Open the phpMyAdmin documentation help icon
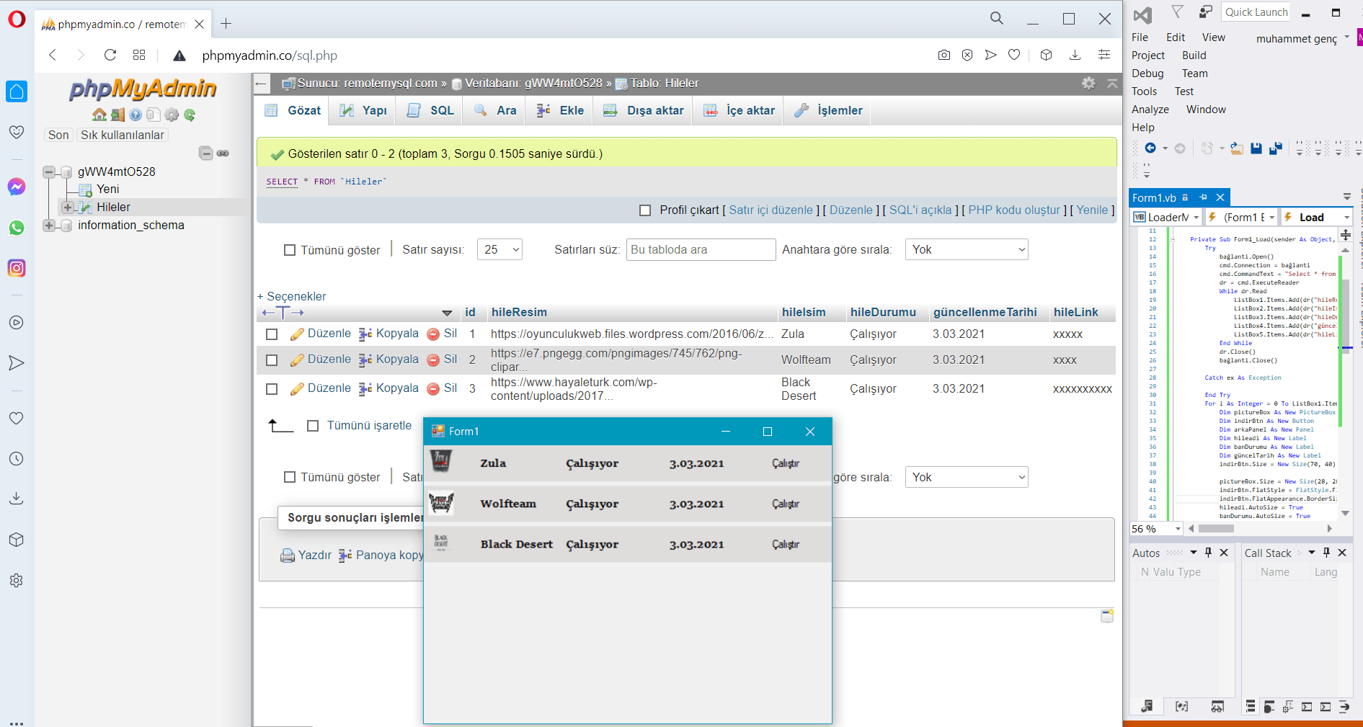 coord(136,115)
